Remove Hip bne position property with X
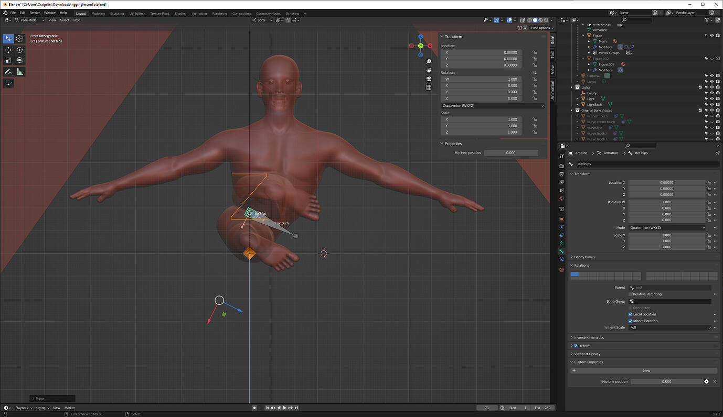The width and height of the screenshot is (723, 417). pyautogui.click(x=715, y=381)
